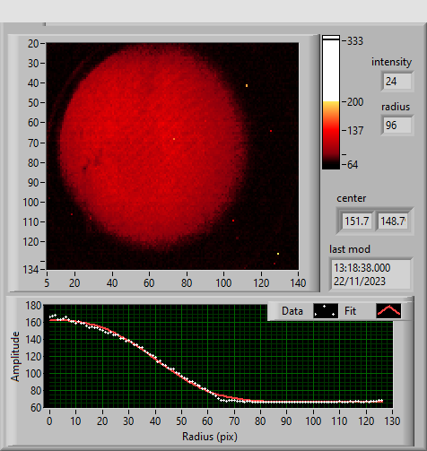This screenshot has height=451, width=427.
Task: Click the red region of color ramp
Action: click(x=331, y=133)
